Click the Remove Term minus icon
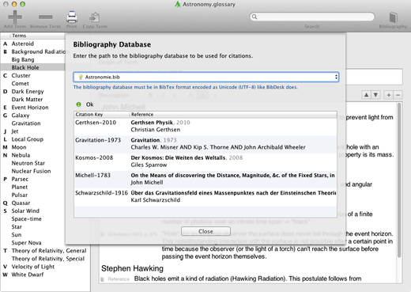This screenshot has height=292, width=411. (x=45, y=17)
